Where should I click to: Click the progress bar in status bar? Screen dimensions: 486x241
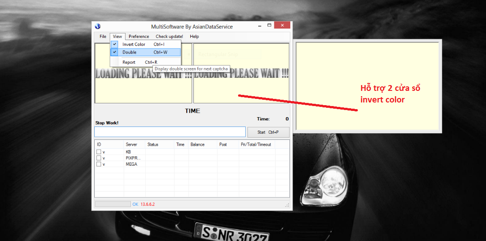pyautogui.click(x=113, y=204)
